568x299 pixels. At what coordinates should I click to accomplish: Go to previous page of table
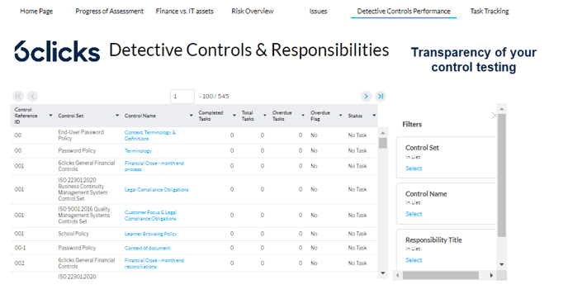coord(32,96)
